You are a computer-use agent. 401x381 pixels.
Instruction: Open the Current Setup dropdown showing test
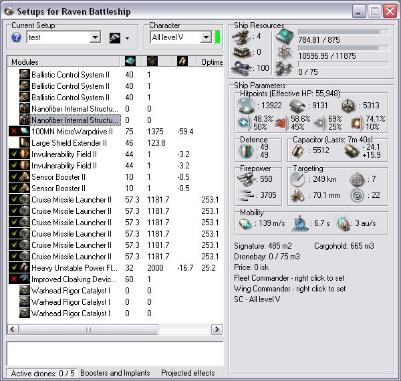pyautogui.click(x=94, y=37)
